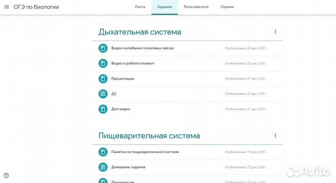
Task: Open options for Дыхательная система topic
Action: pyautogui.click(x=275, y=32)
